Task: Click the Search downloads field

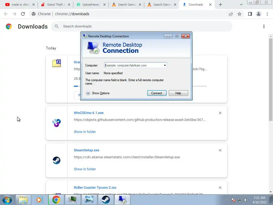Action: [141, 26]
